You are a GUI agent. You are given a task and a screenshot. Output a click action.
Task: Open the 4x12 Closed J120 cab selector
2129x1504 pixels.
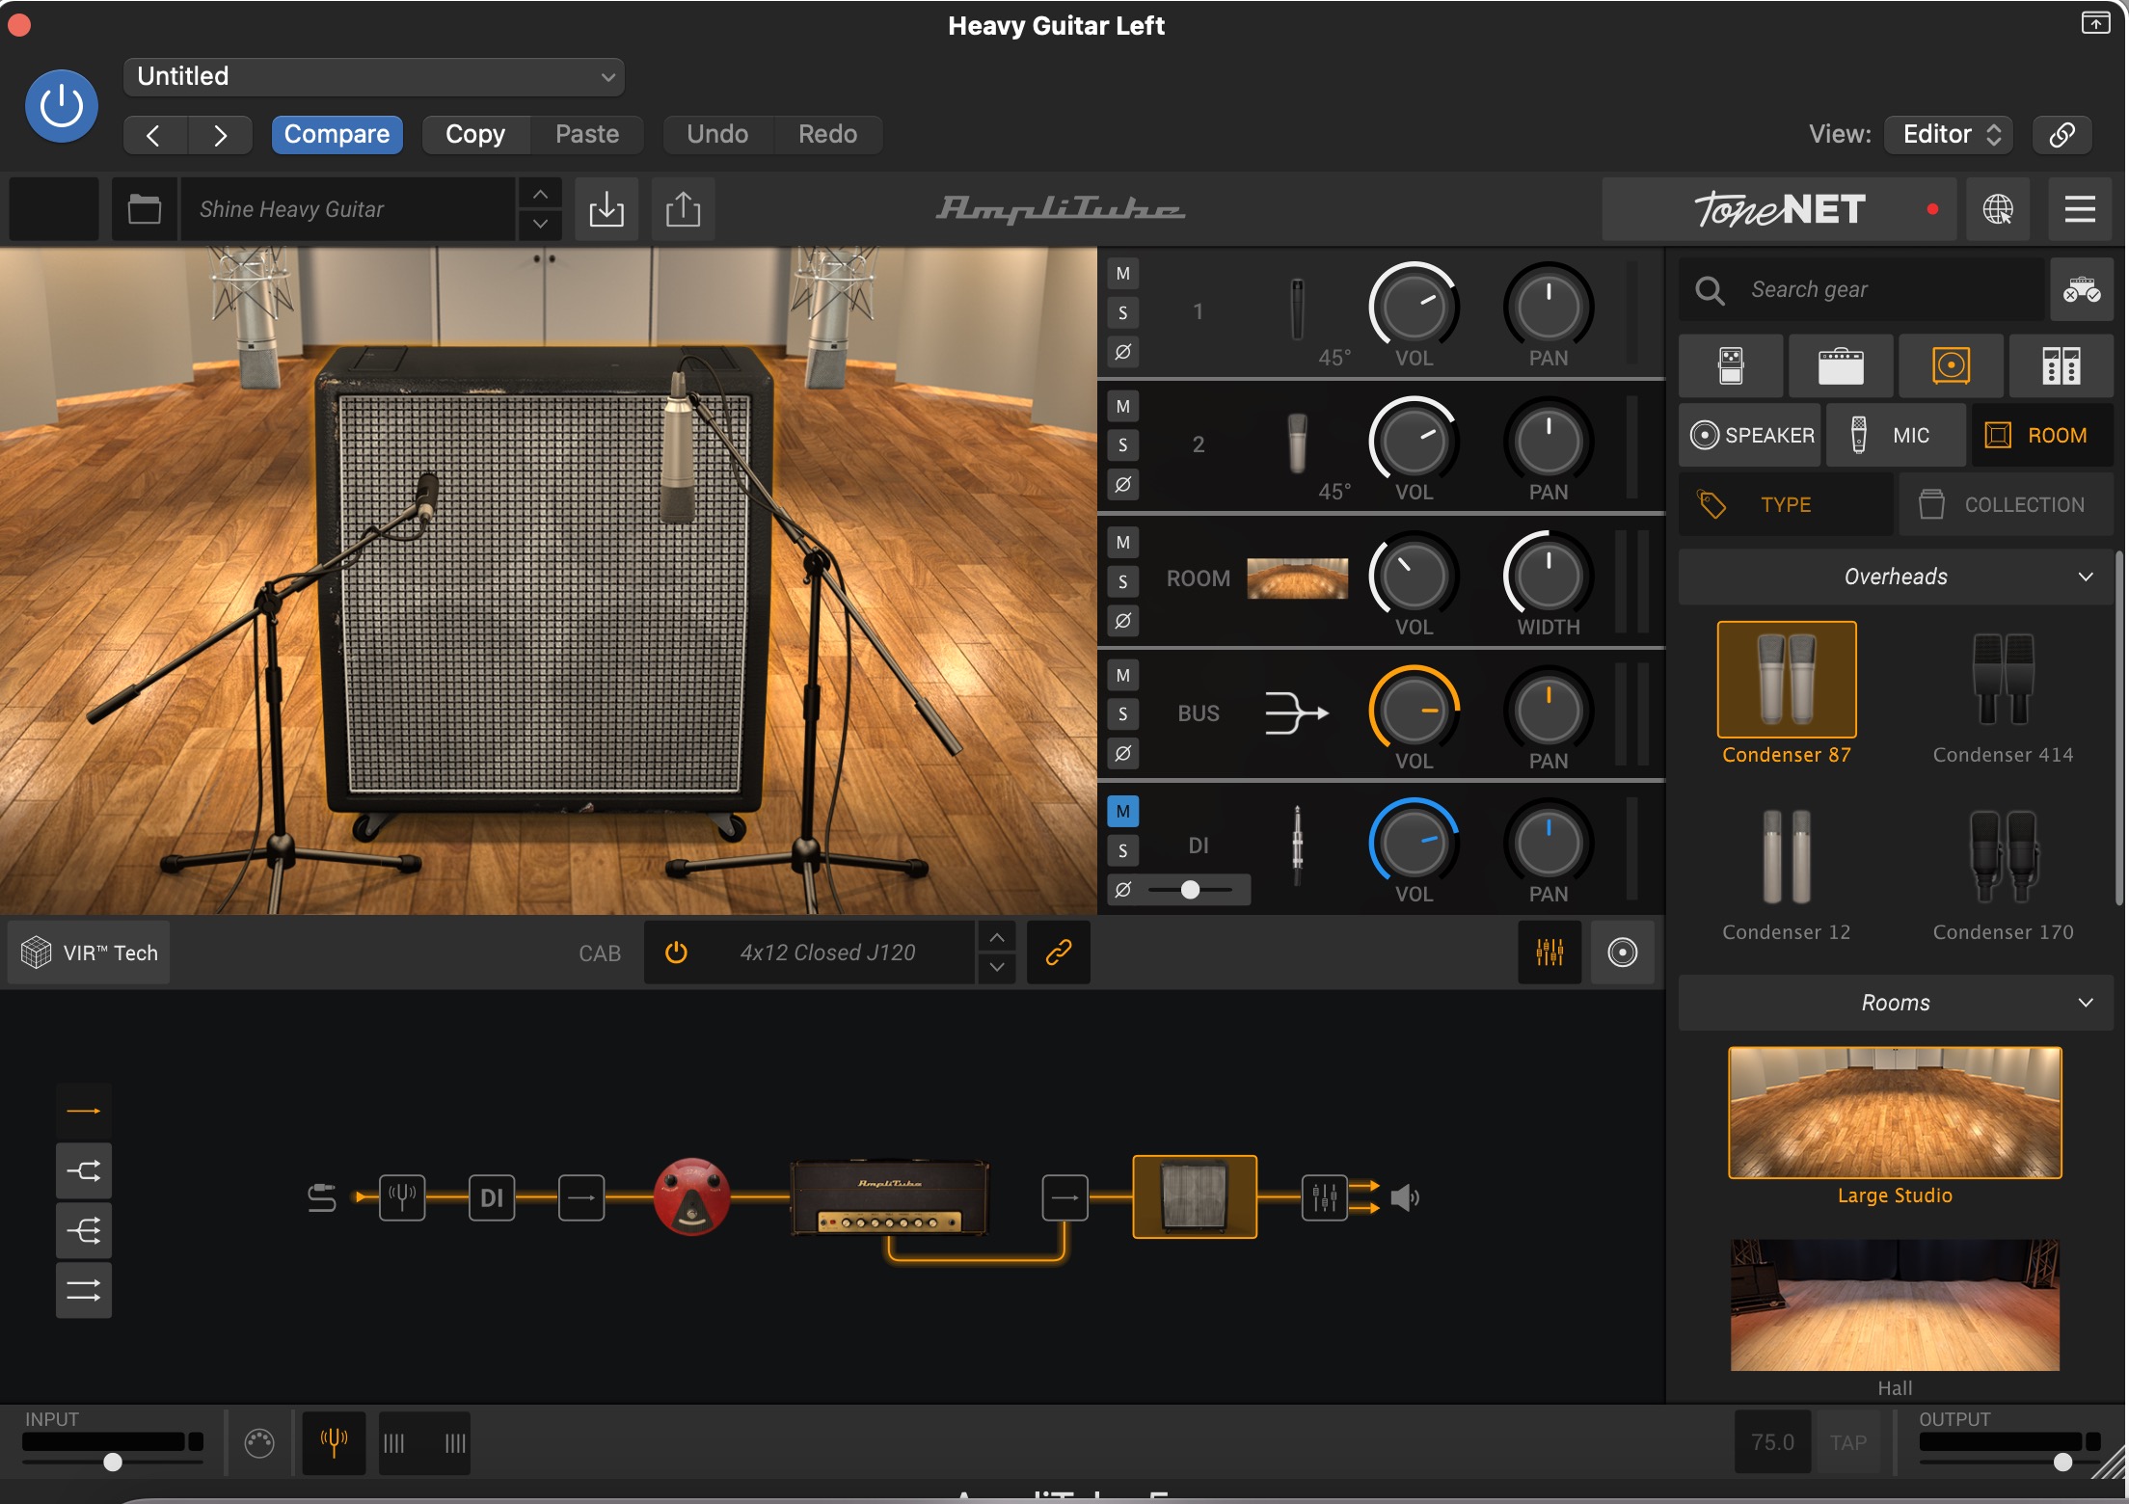[x=827, y=953]
